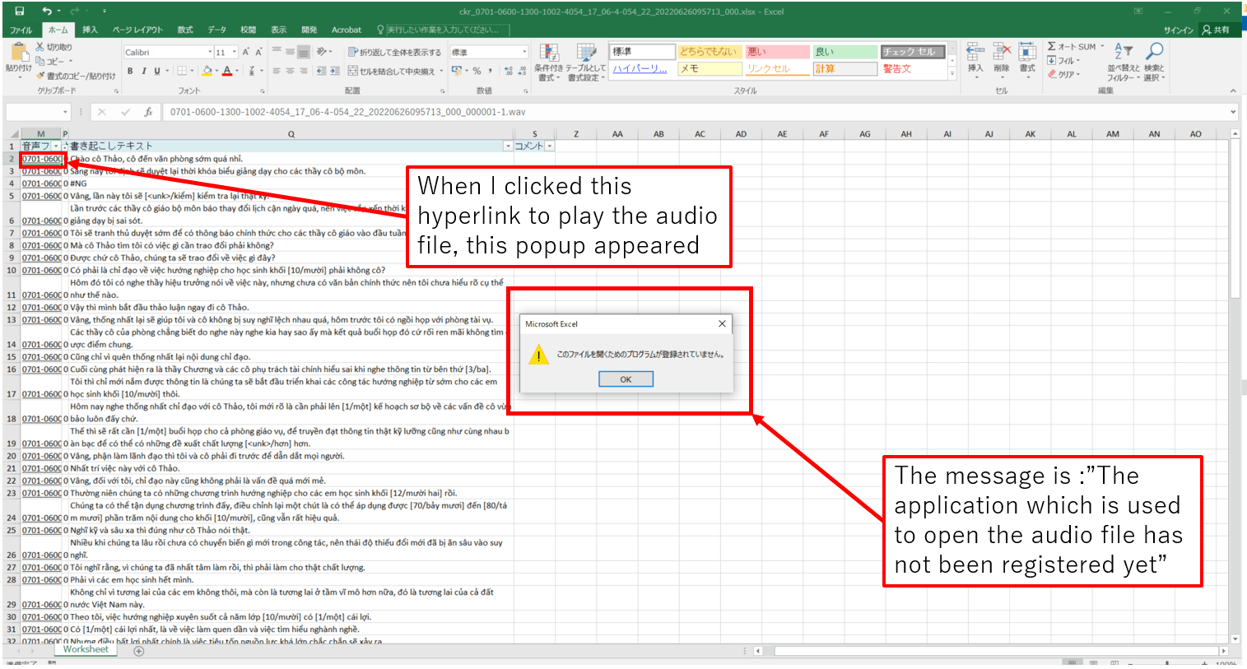Click the Insert Function fx icon
The image size is (1247, 669).
tap(148, 112)
